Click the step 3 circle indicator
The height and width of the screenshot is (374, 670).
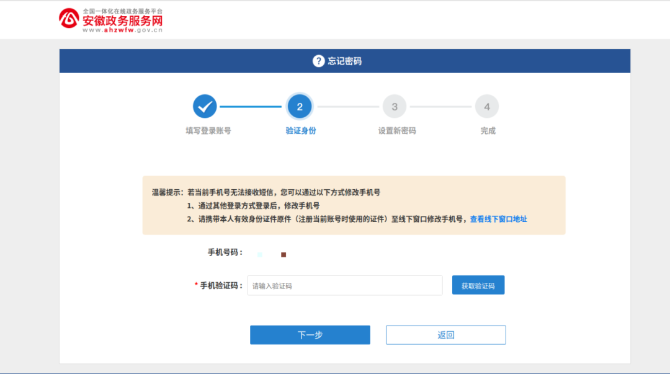(395, 106)
